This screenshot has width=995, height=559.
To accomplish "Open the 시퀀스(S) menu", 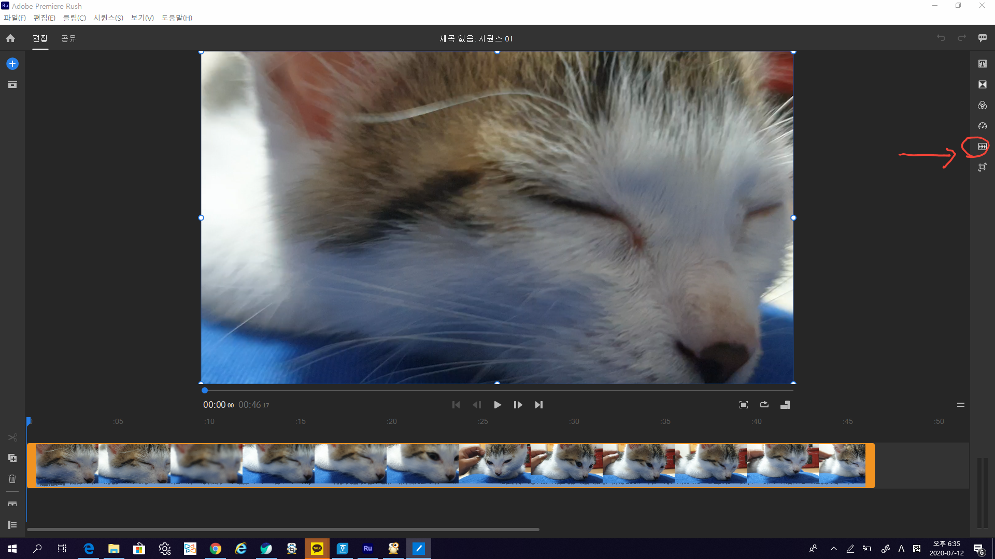I will 108,18.
